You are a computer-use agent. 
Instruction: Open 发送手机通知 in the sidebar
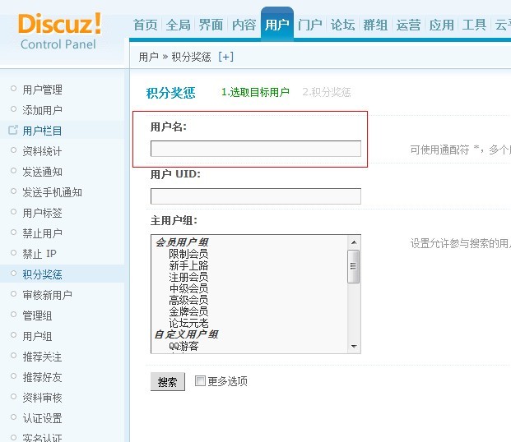point(52,192)
